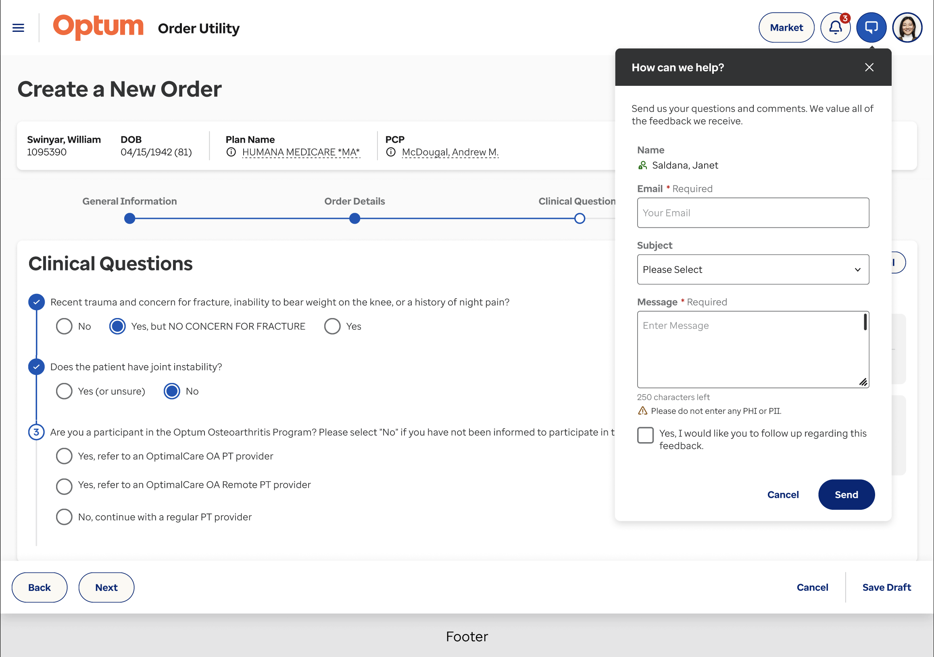This screenshot has height=657, width=934.
Task: Click the Next button
Action: coord(106,588)
